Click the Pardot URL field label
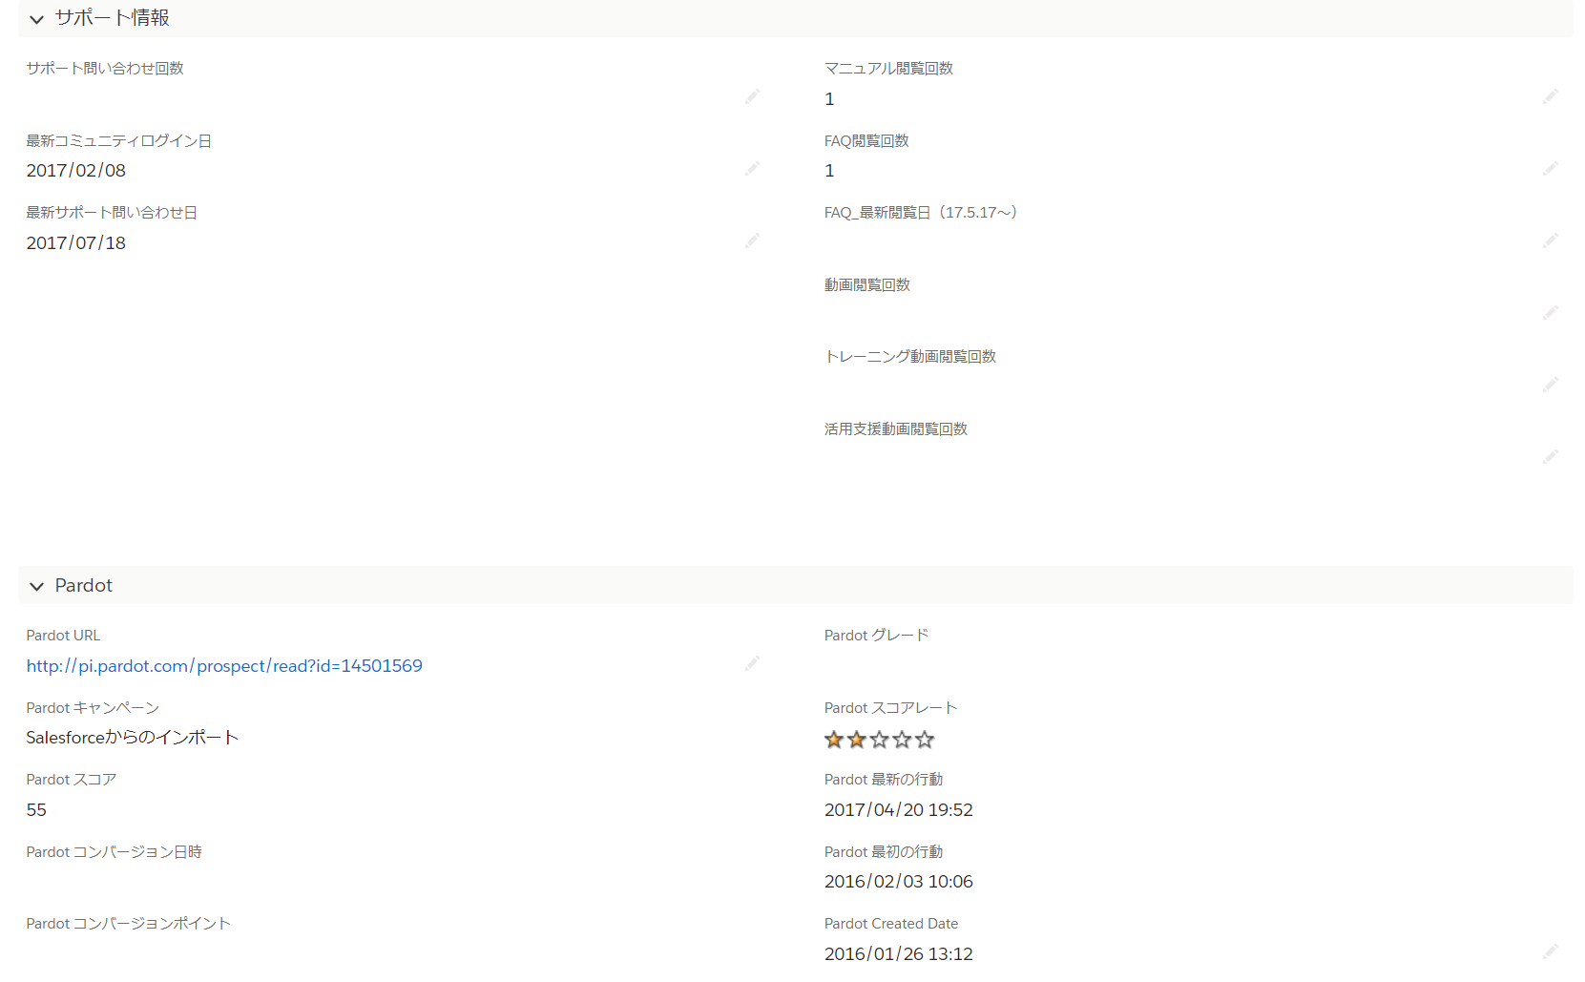This screenshot has width=1585, height=982. pyautogui.click(x=63, y=636)
